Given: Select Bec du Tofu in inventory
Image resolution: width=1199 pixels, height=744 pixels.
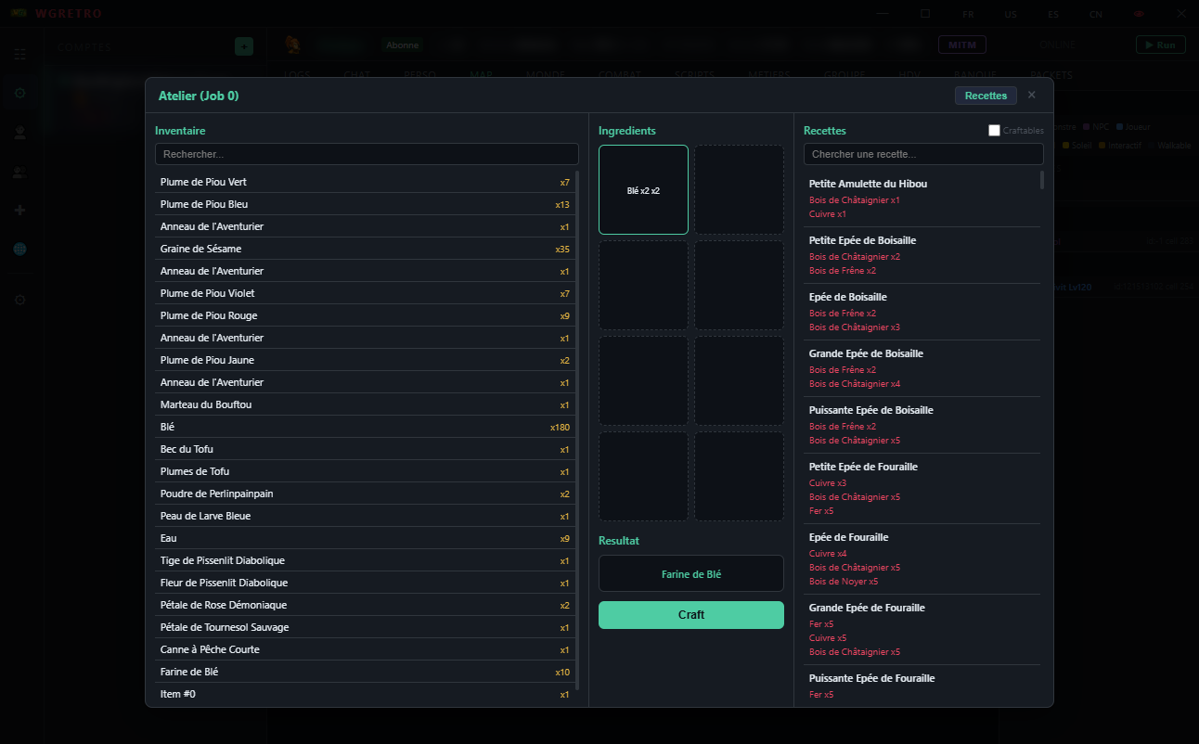Looking at the screenshot, I should [x=366, y=449].
